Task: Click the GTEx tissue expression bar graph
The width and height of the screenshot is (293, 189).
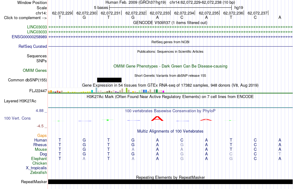Action: (x=106, y=90)
